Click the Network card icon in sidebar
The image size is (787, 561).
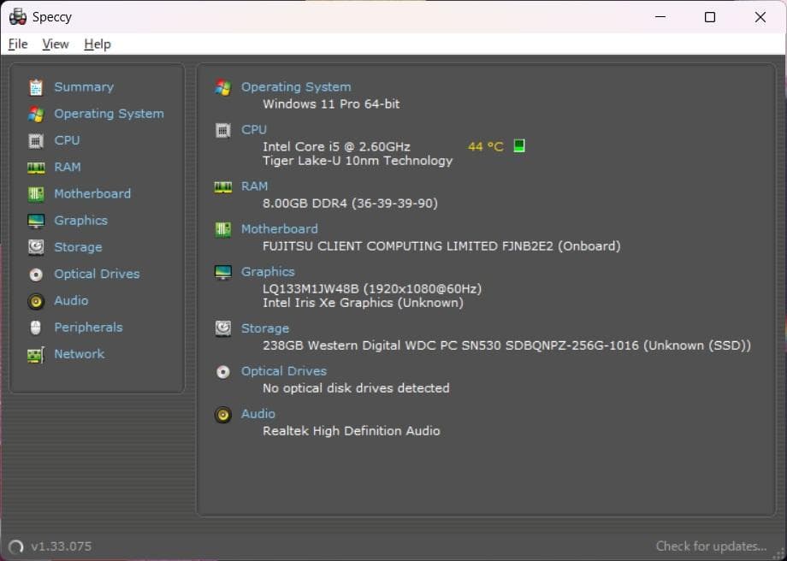[x=36, y=355]
